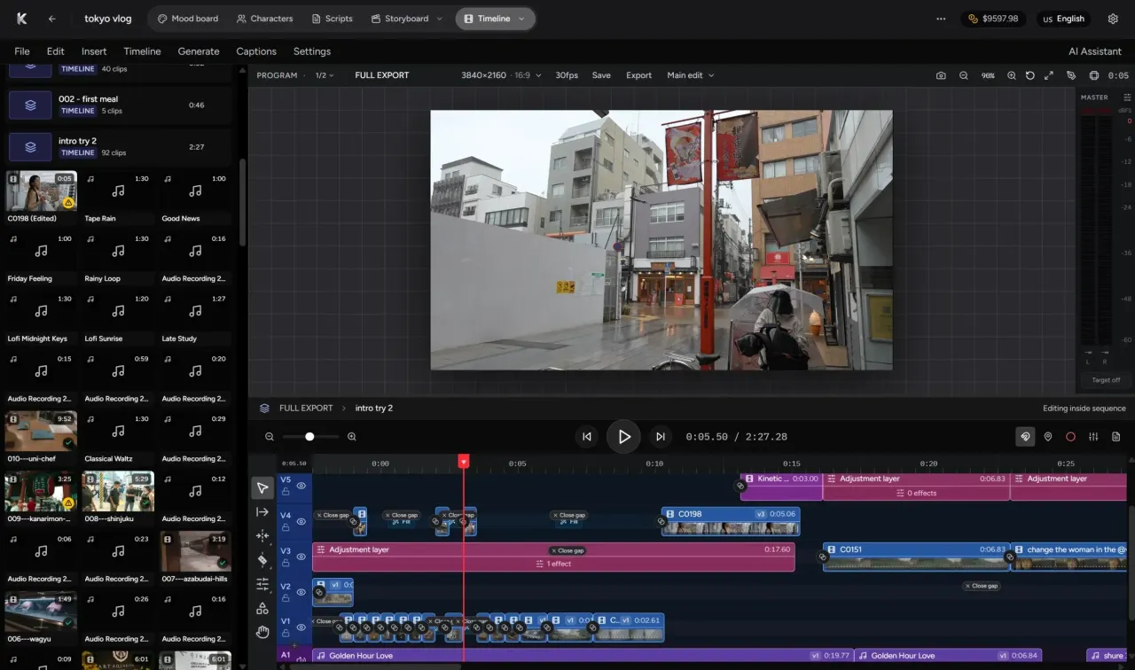This screenshot has height=670, width=1135.
Task: Toggle visibility of track V3
Action: coord(301,557)
